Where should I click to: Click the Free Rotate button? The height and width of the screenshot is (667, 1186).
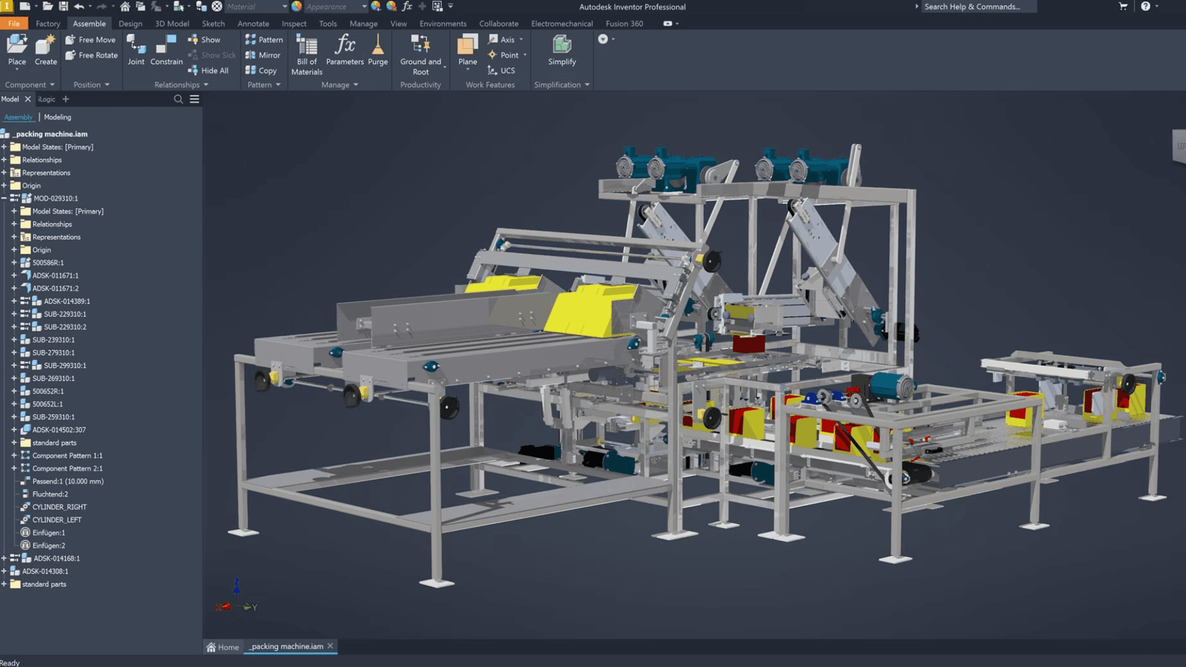point(91,55)
